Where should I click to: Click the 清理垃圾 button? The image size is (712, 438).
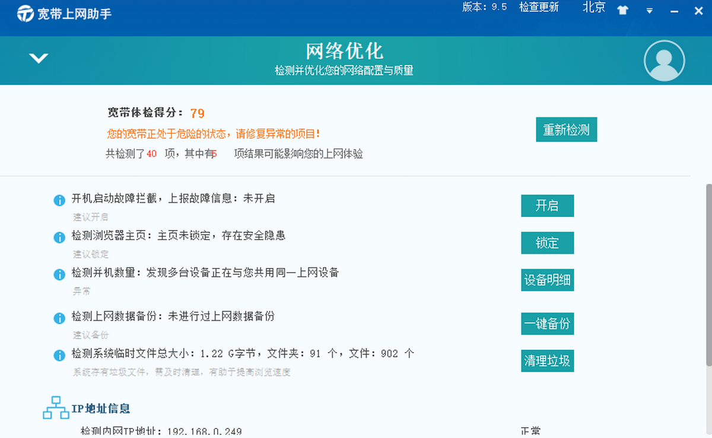click(547, 360)
